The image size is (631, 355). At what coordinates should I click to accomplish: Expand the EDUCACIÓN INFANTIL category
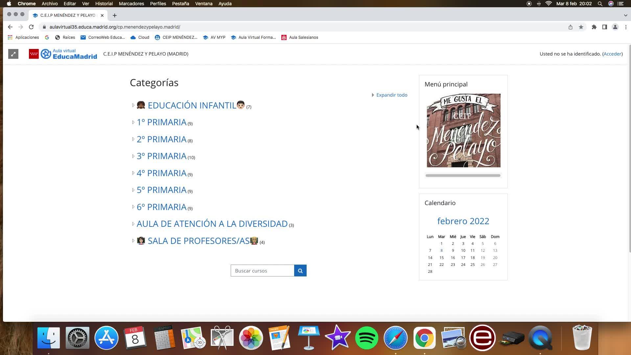pos(133,106)
